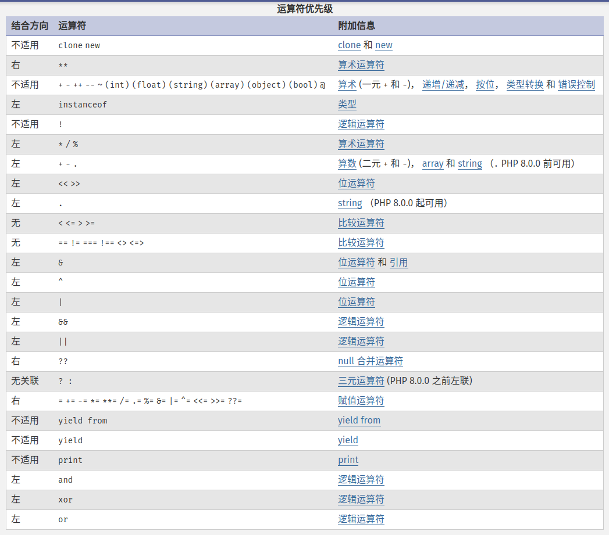Viewport: 609px width, 535px height.
Task: Click 位运算符 link in the | row
Action: [x=356, y=302]
